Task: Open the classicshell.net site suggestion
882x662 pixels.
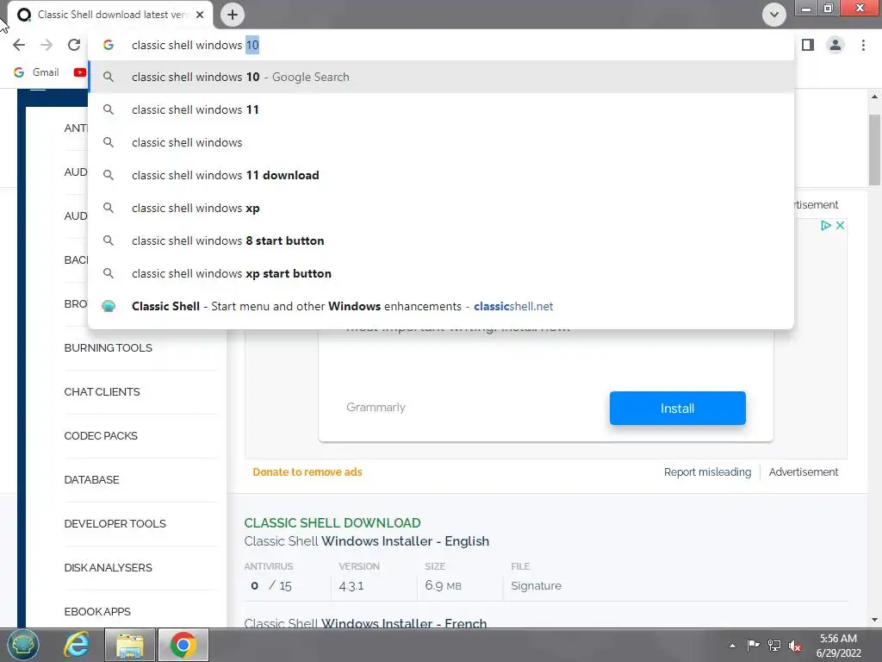Action: [441, 306]
